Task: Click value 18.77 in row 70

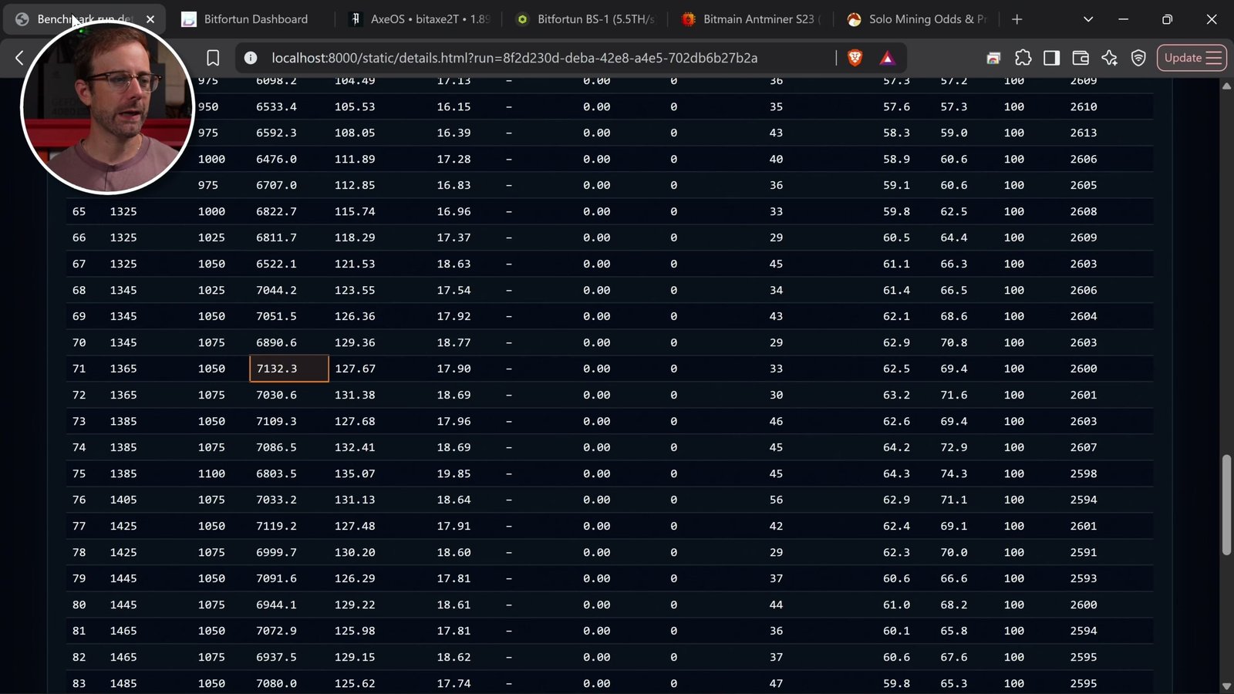Action: [x=453, y=342]
